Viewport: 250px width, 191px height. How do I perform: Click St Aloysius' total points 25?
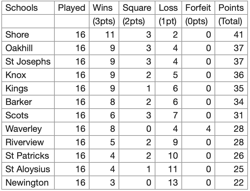[x=239, y=169]
